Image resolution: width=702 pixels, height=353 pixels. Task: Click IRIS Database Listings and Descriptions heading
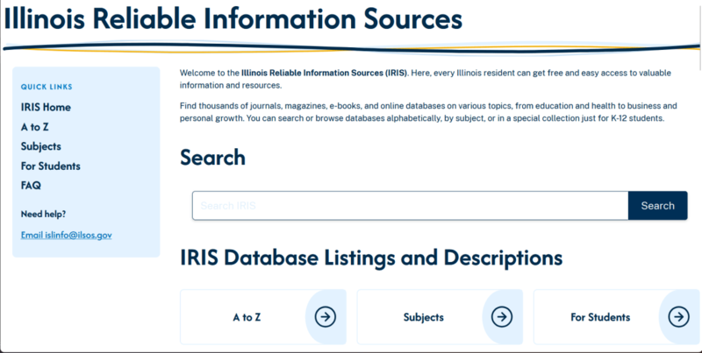tap(371, 258)
